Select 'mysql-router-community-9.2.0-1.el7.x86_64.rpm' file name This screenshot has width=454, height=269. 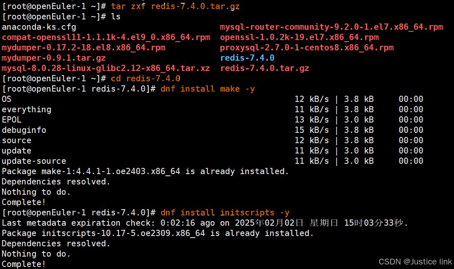tap(332, 27)
